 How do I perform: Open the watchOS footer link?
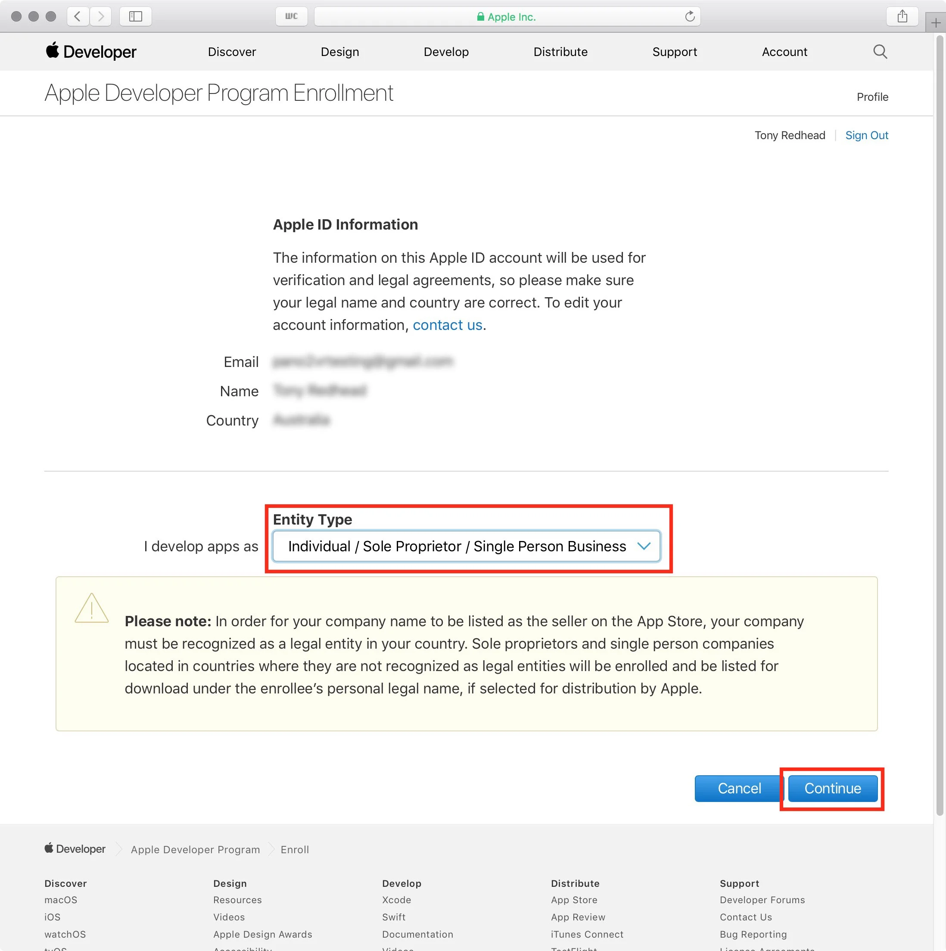click(x=65, y=934)
